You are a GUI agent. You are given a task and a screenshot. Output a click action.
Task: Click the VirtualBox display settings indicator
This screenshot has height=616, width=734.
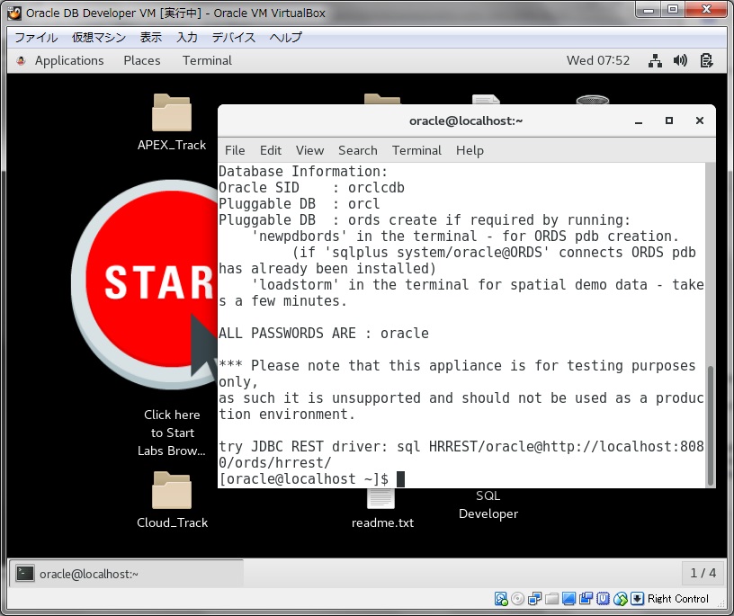click(568, 599)
